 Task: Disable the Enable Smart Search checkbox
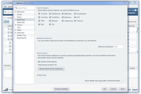click(x=39, y=62)
